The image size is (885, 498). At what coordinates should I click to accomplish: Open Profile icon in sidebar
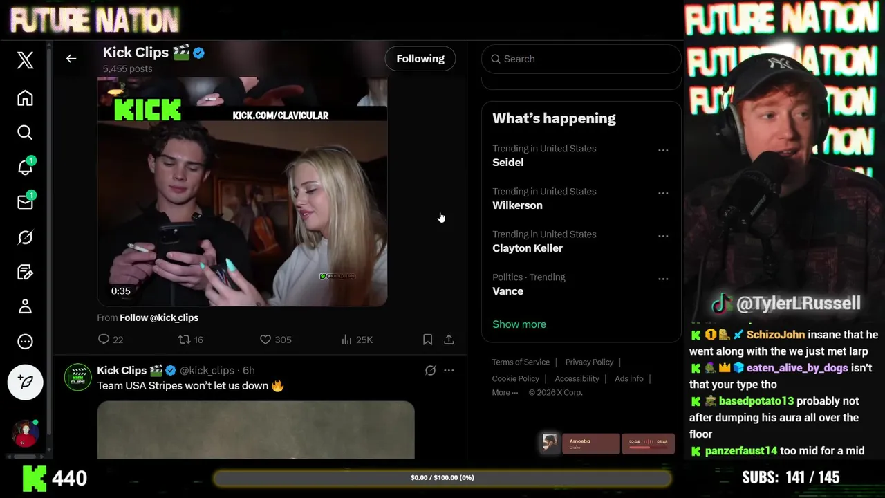coord(25,306)
